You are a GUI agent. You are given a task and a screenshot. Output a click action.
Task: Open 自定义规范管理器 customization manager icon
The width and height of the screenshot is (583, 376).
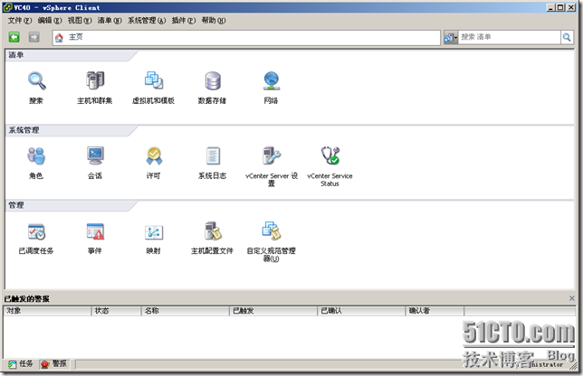tap(272, 230)
